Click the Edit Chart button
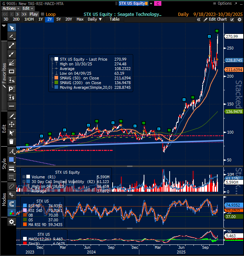This screenshot has width=244, height=256. click(x=215, y=19)
